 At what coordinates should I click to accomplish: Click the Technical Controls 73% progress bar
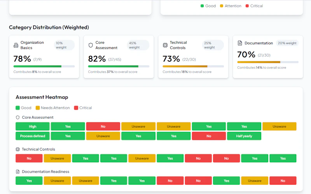[x=193, y=66]
